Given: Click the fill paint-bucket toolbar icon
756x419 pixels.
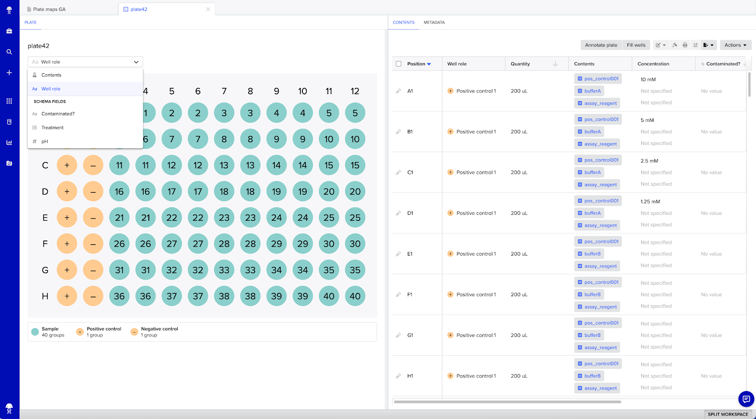Looking at the screenshot, I should [675, 45].
